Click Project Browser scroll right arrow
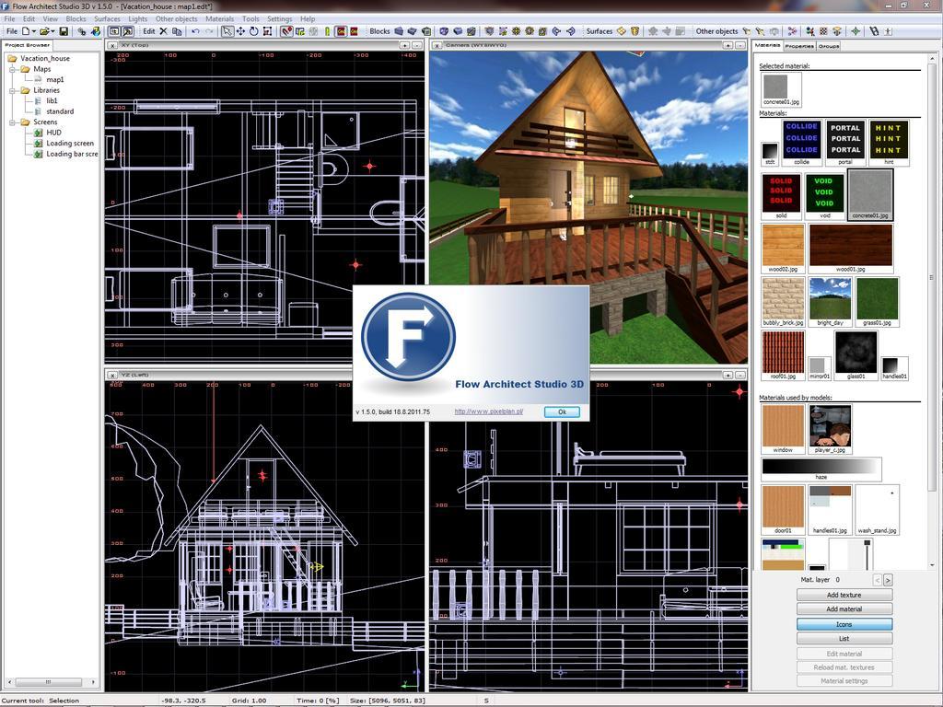This screenshot has width=943, height=707. click(x=93, y=682)
